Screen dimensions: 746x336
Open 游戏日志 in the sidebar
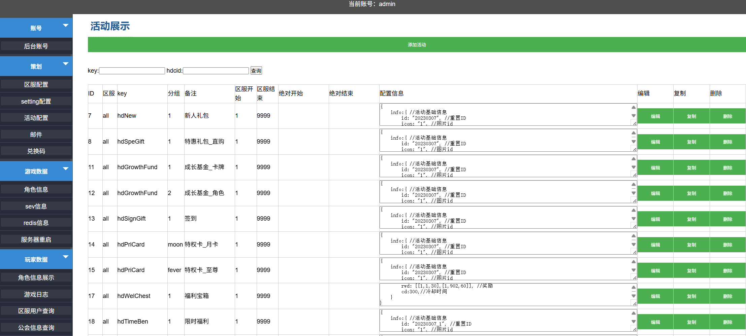[36, 294]
